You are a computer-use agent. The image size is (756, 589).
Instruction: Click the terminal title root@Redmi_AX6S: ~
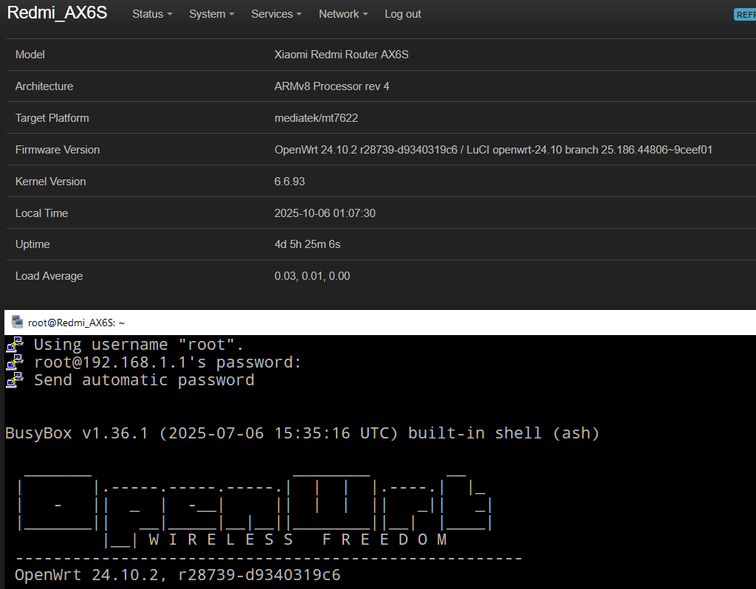pyautogui.click(x=76, y=323)
